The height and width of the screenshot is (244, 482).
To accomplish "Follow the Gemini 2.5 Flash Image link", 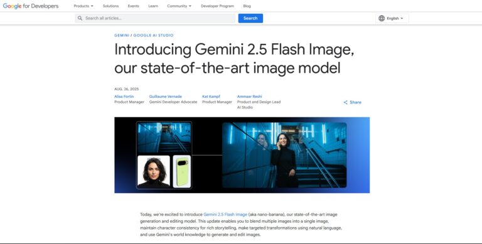I will (225, 215).
